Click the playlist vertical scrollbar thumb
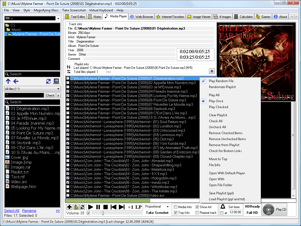The image size is (301, 226). tap(293, 135)
